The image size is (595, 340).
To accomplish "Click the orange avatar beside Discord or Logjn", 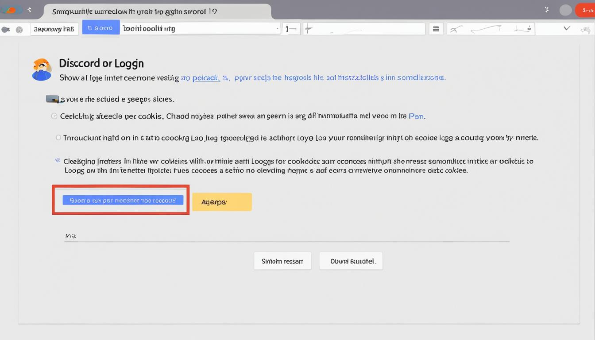I will [x=42, y=70].
